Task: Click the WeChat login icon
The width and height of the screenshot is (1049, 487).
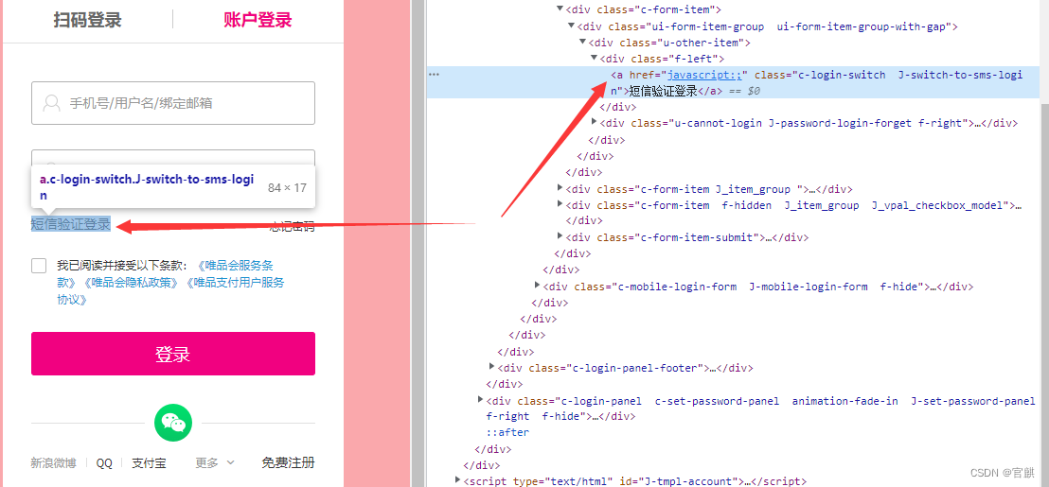Action: point(173,423)
